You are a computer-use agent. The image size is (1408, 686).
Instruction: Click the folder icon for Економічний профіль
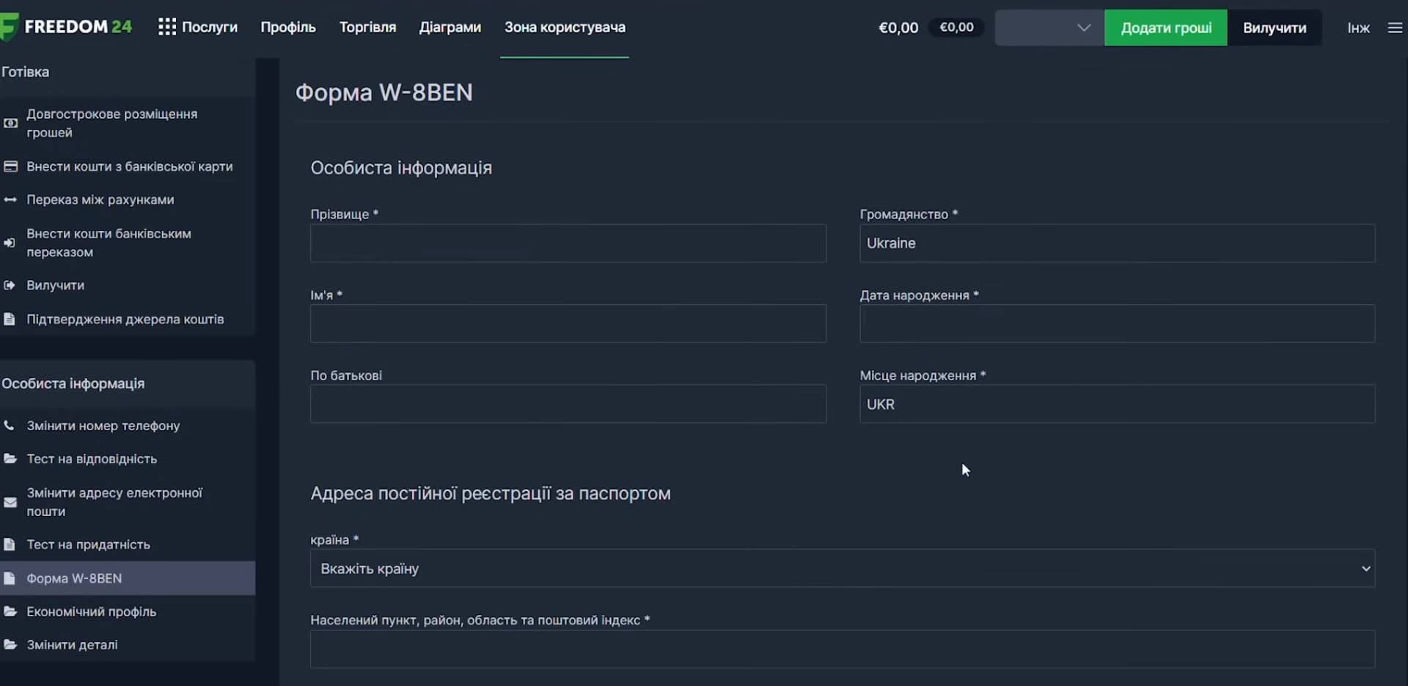coord(10,611)
